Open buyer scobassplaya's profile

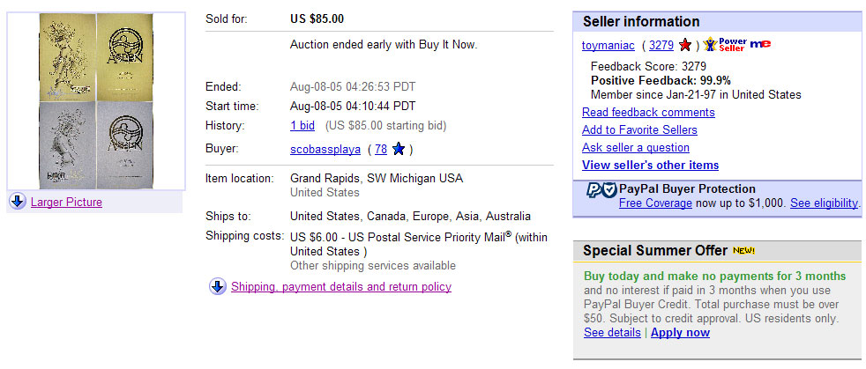point(325,149)
